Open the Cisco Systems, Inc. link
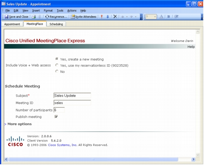Image resolution: width=204 pixels, height=165 pixels. 63,145
